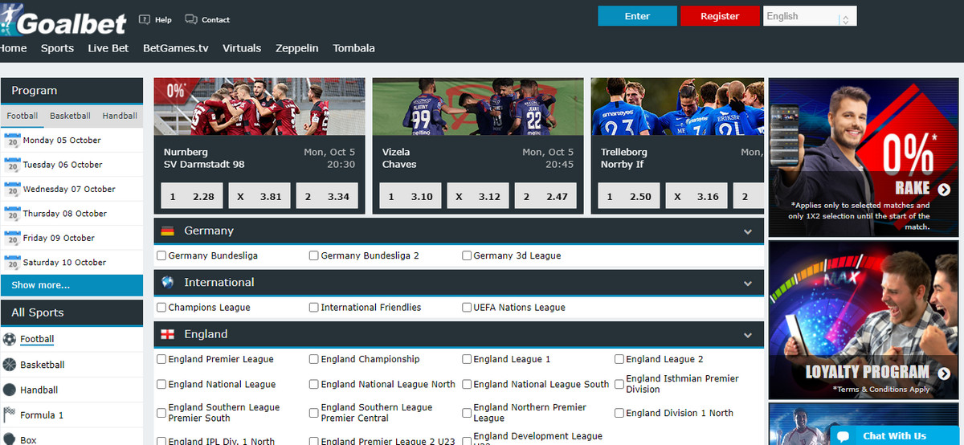Open the English language dropdown

[x=809, y=16]
